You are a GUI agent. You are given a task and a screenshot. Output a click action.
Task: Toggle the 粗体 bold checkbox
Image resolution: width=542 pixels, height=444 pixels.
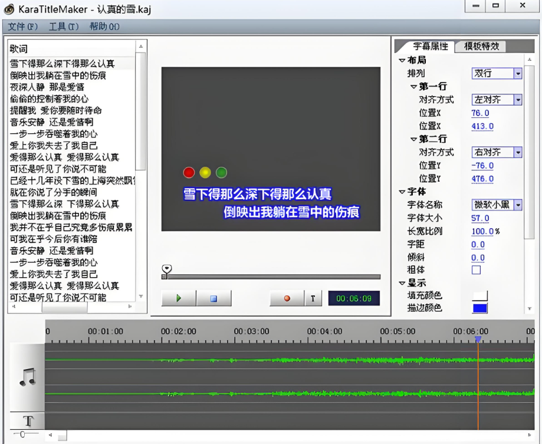click(477, 270)
